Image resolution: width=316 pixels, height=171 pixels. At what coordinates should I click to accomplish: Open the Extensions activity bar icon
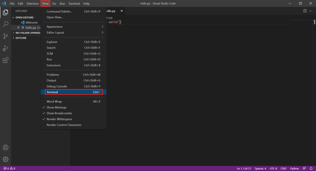[6, 60]
